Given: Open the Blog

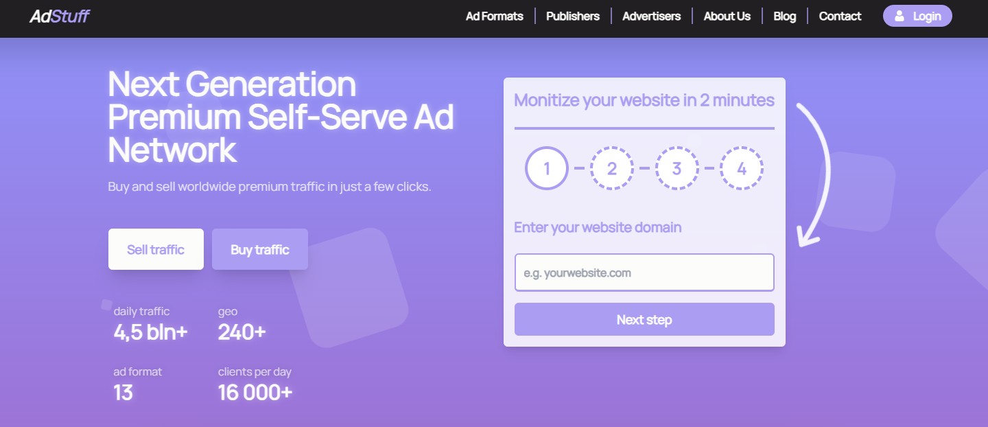Looking at the screenshot, I should coord(784,16).
